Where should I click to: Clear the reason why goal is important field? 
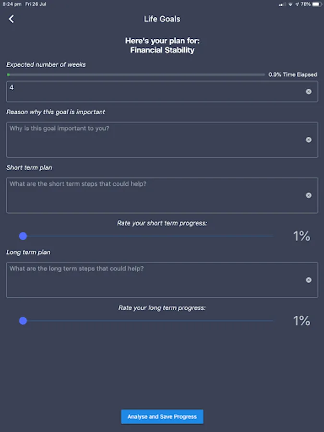pyautogui.click(x=309, y=140)
